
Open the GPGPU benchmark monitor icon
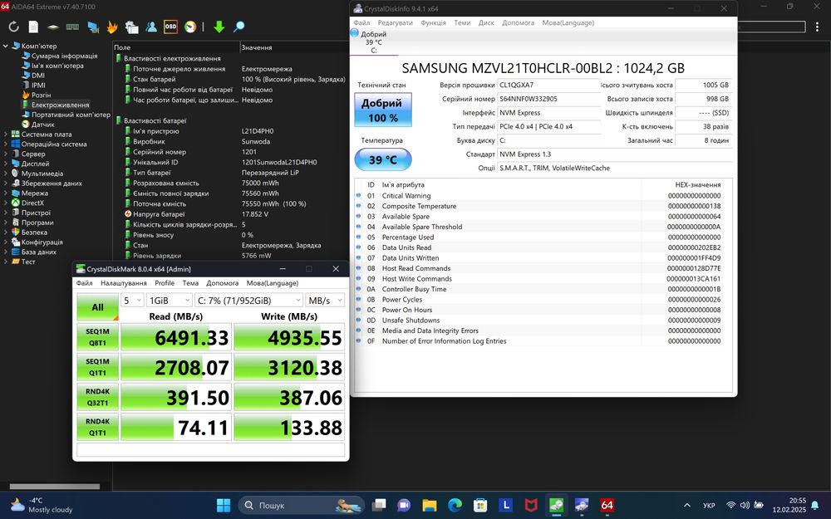(93, 27)
